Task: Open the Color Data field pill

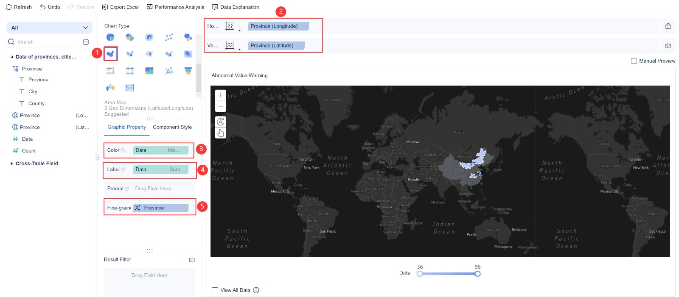Action: (x=161, y=150)
